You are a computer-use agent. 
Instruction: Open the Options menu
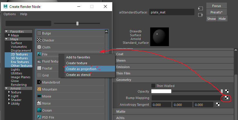(x=10, y=14)
